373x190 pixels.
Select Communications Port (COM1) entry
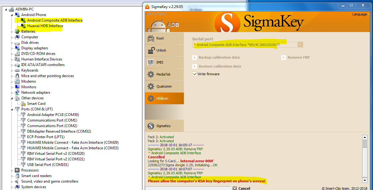[52, 120]
